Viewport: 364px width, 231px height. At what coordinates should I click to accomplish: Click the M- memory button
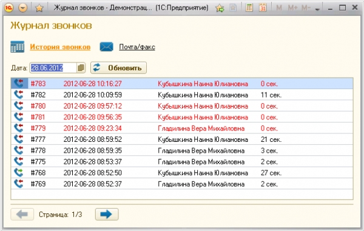tap(306, 8)
